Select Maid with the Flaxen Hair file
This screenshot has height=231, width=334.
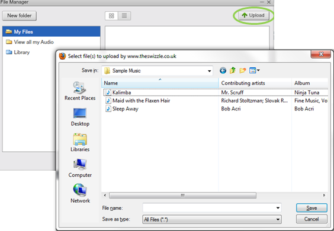point(141,100)
